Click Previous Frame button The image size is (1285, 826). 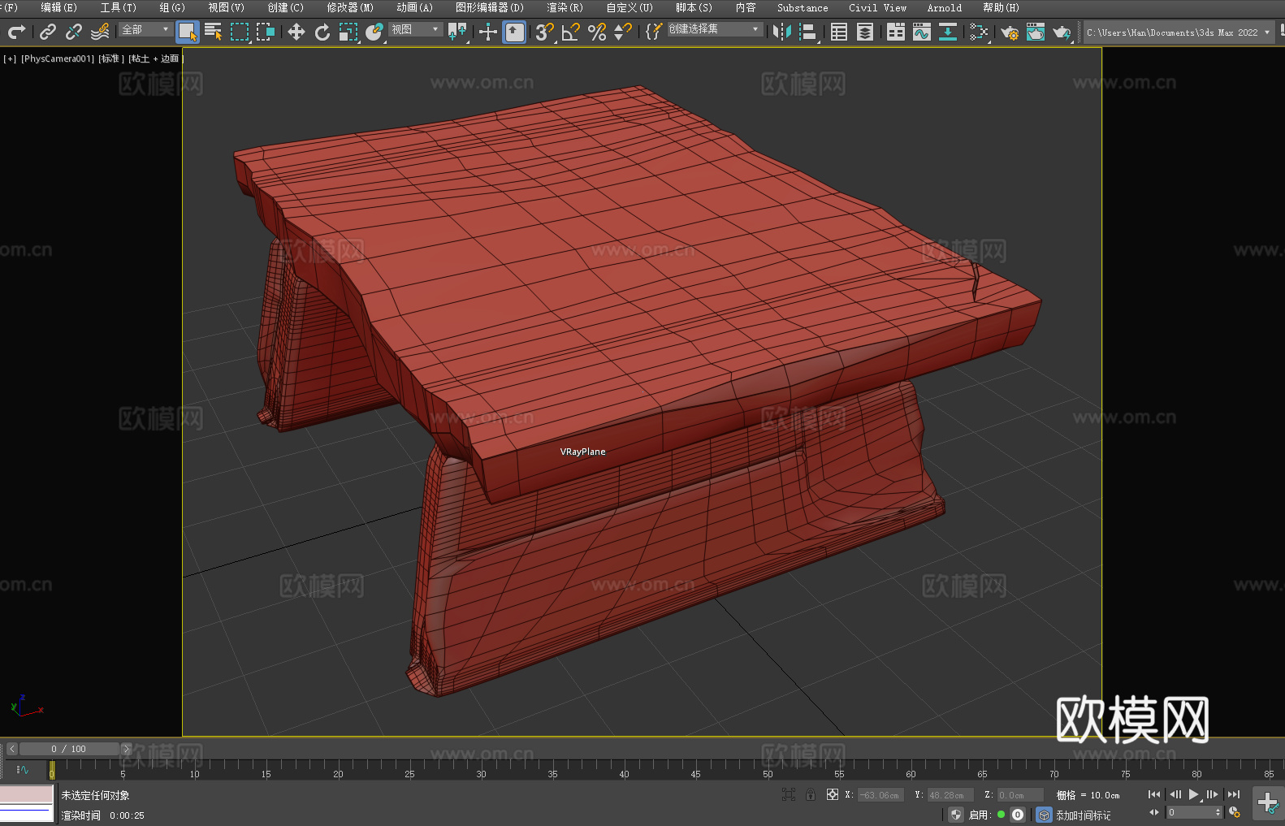[1175, 794]
